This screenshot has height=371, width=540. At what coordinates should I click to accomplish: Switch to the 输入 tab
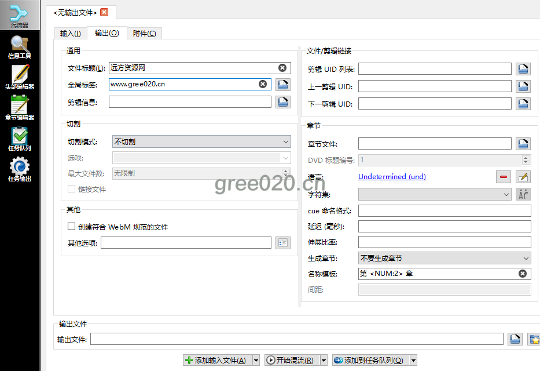point(70,34)
